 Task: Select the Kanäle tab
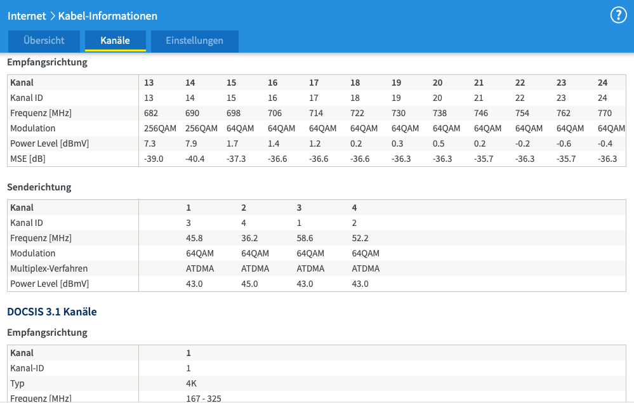pyautogui.click(x=115, y=41)
